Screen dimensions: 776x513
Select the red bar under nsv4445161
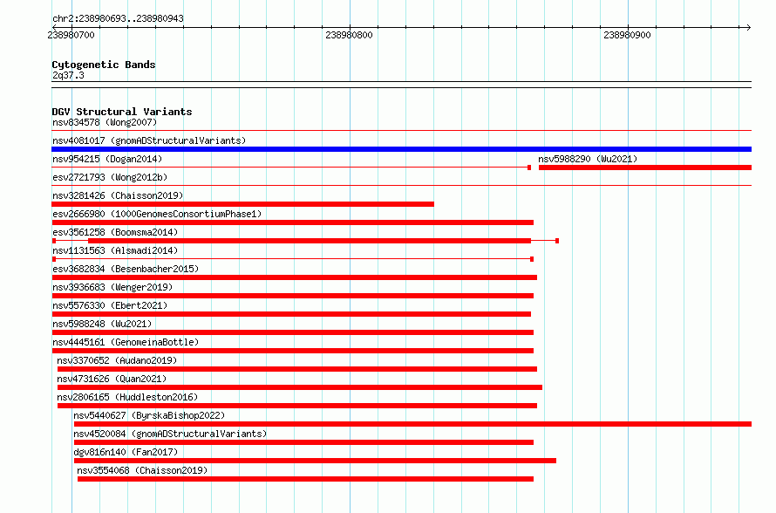(x=292, y=351)
